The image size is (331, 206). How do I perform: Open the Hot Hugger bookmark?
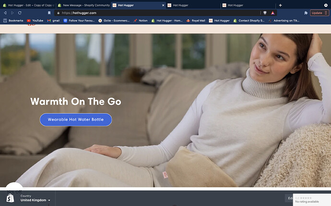tap(219, 21)
